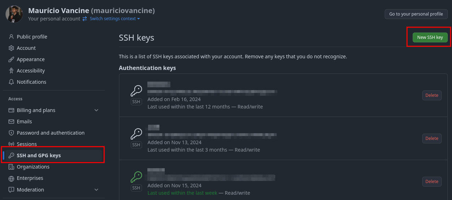Expand the Billing and plans section
Image resolution: width=452 pixels, height=200 pixels.
point(96,110)
